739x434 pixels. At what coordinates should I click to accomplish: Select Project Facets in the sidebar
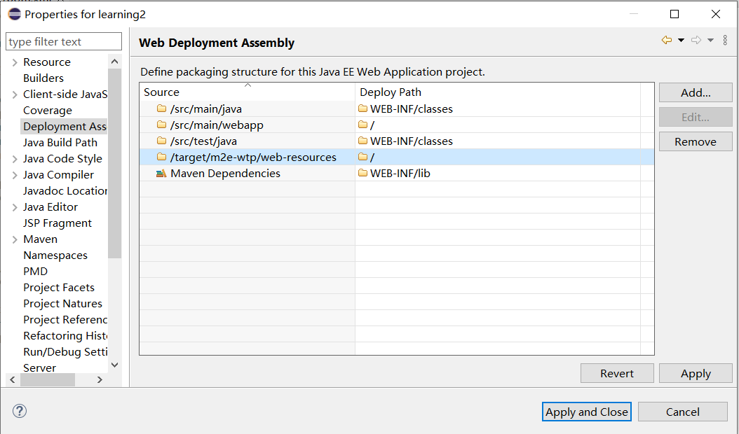59,288
